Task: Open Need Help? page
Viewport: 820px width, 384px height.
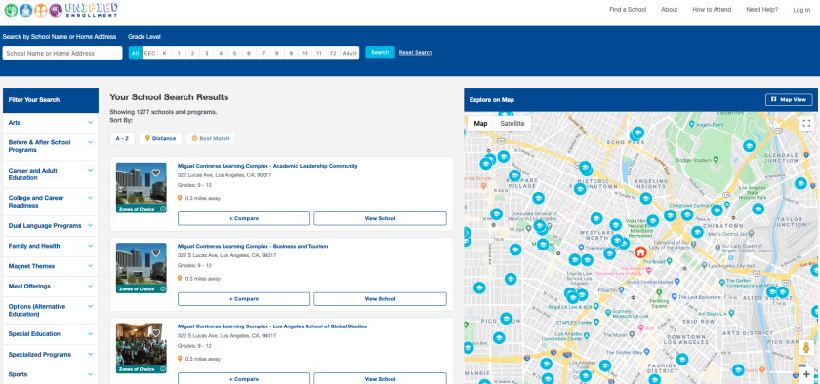Action: point(762,10)
